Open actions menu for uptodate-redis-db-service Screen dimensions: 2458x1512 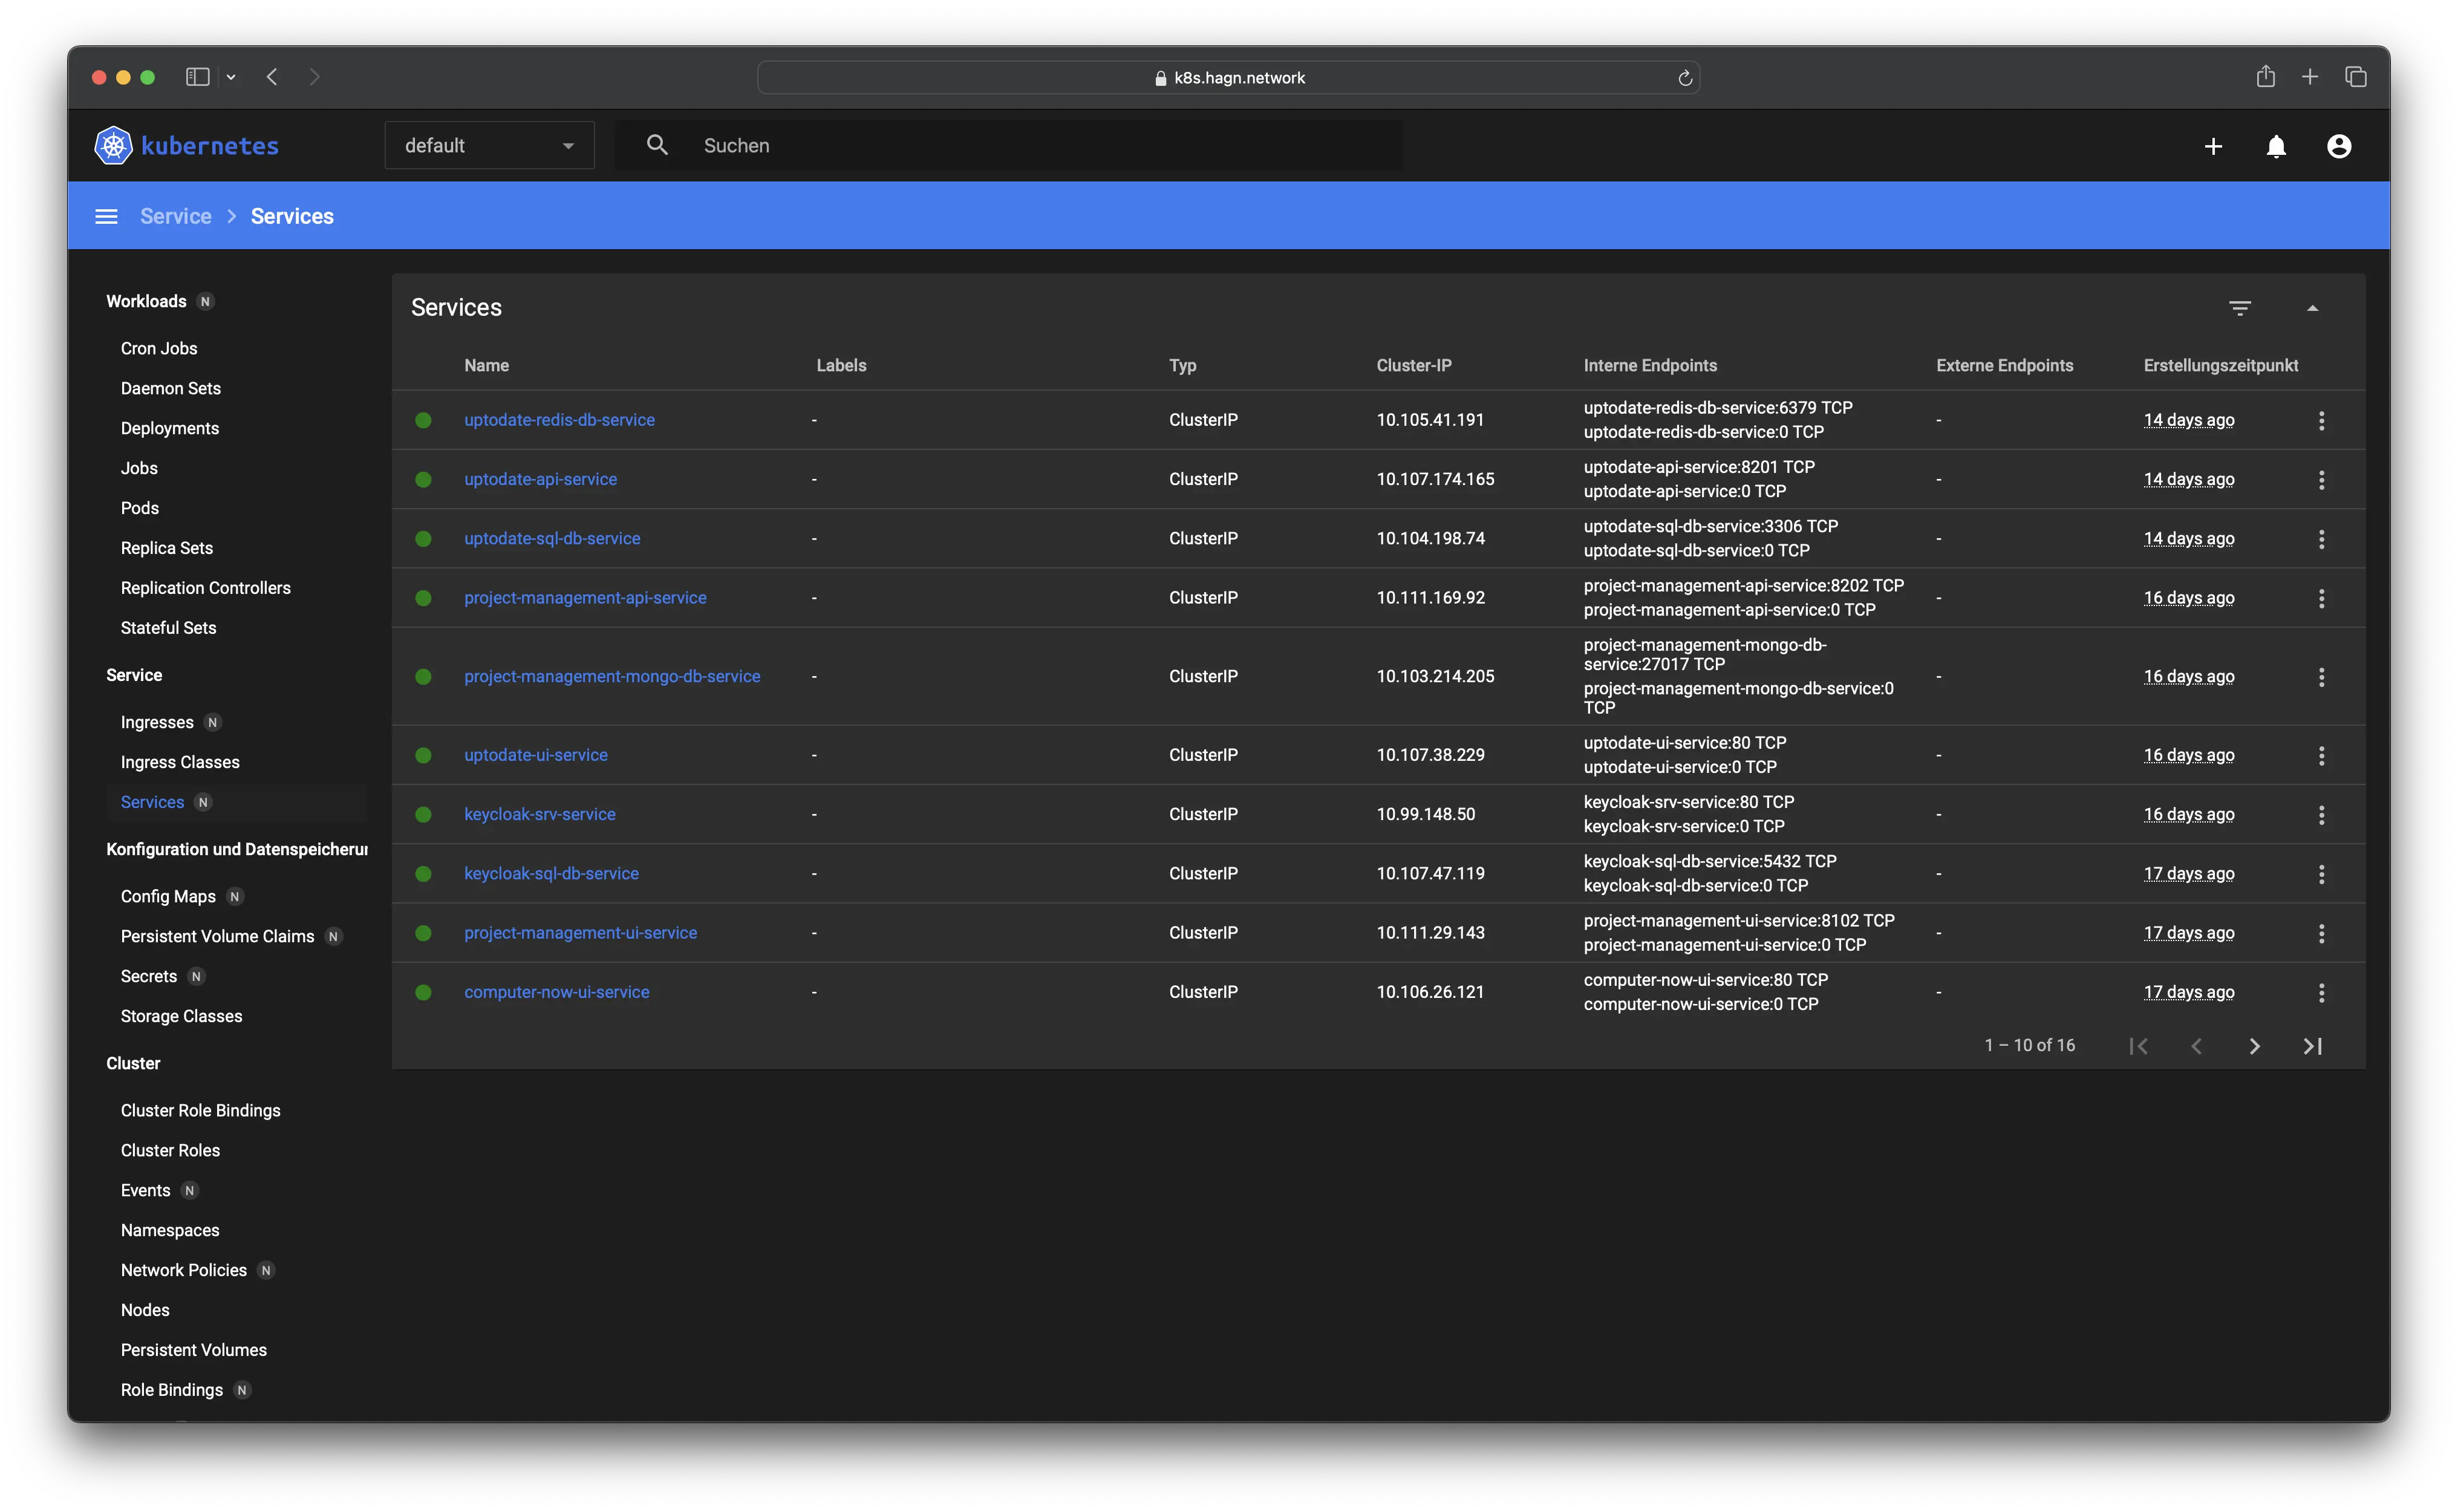point(2321,421)
